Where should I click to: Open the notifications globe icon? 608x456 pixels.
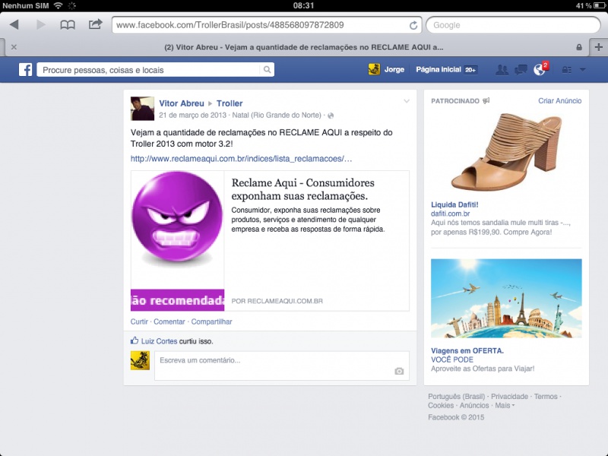tap(540, 70)
